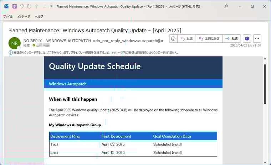271x165 pixels.
Task: Click the 'Test' ring cell
Action: (x=54, y=144)
